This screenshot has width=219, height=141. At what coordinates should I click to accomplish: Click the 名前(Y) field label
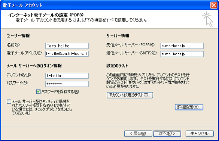[13, 45]
